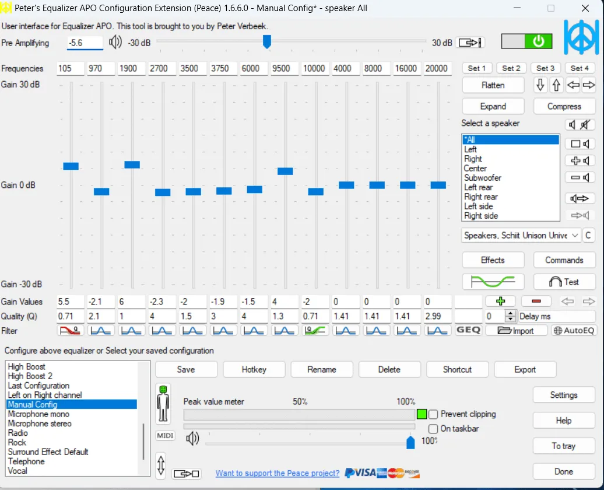The image size is (604, 490).
Task: Open the GEQ graphic equalizer
Action: click(x=468, y=330)
